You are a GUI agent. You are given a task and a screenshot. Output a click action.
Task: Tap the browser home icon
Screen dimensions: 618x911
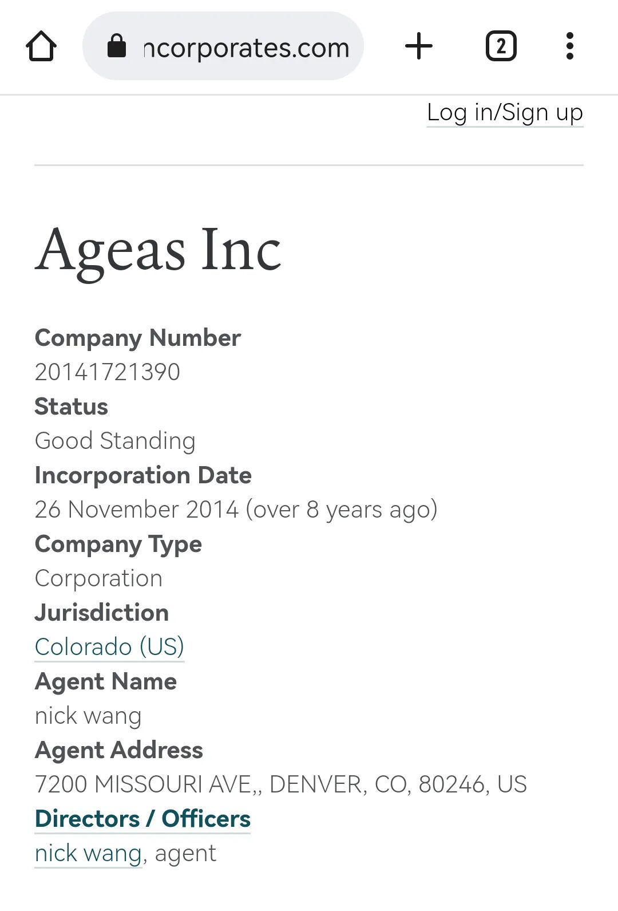(41, 46)
